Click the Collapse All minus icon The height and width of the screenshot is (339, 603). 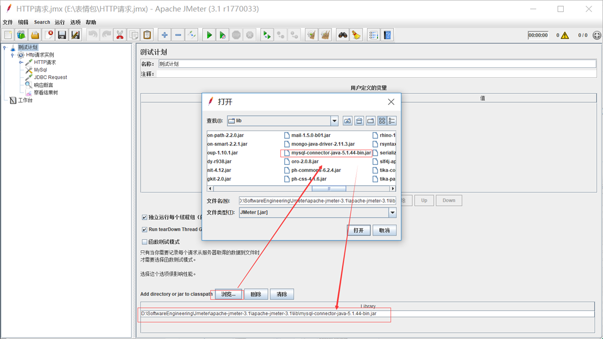click(x=178, y=35)
